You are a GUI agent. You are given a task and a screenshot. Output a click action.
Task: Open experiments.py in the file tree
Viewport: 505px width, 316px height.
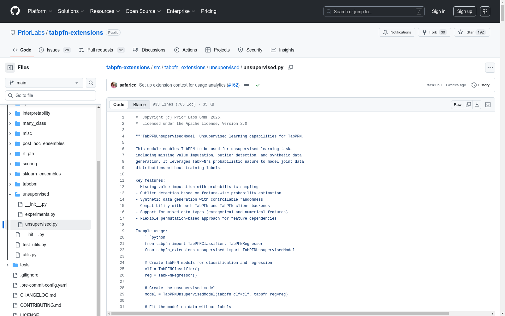[40, 214]
